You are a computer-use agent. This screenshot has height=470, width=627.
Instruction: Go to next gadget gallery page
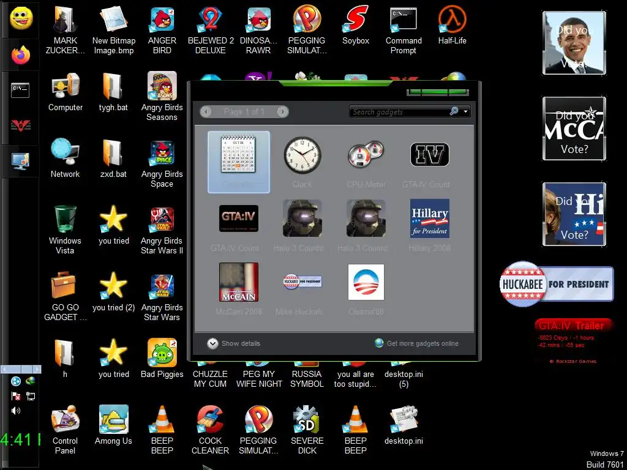click(283, 111)
